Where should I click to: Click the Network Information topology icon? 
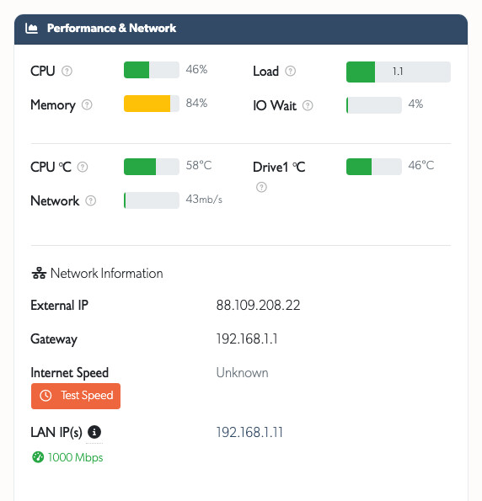coord(39,273)
